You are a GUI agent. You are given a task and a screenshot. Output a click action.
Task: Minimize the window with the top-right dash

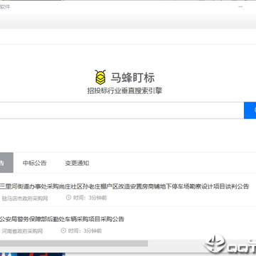[x=240, y=6]
